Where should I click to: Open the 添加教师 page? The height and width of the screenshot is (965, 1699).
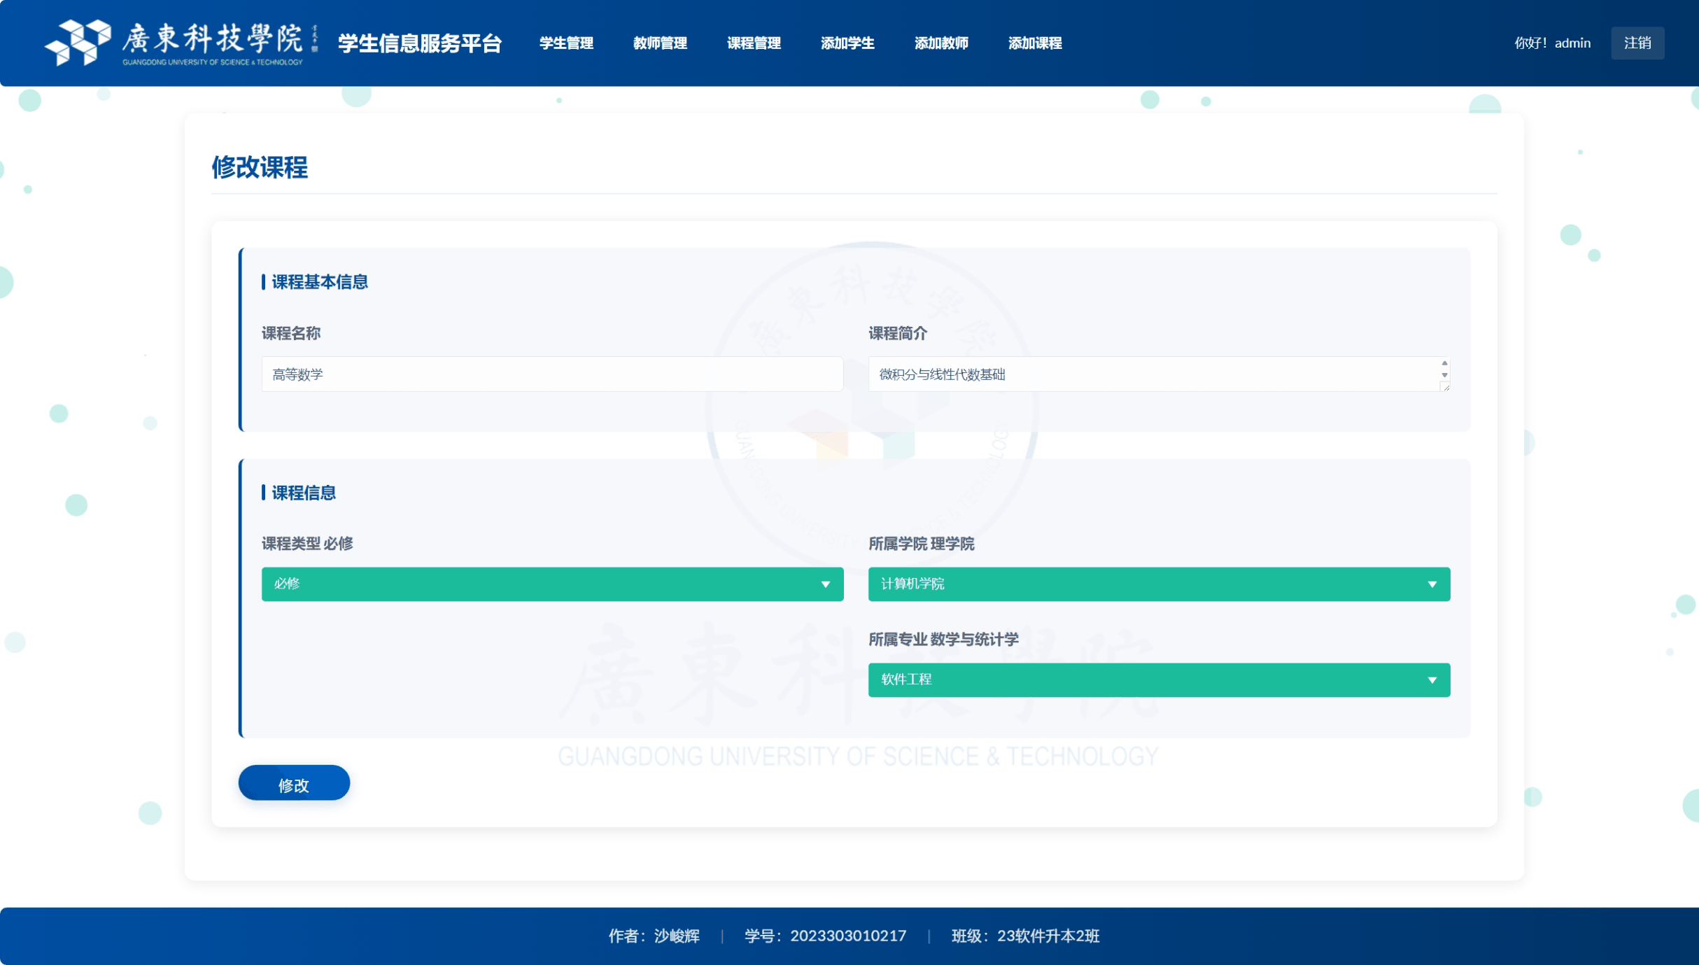(x=941, y=43)
